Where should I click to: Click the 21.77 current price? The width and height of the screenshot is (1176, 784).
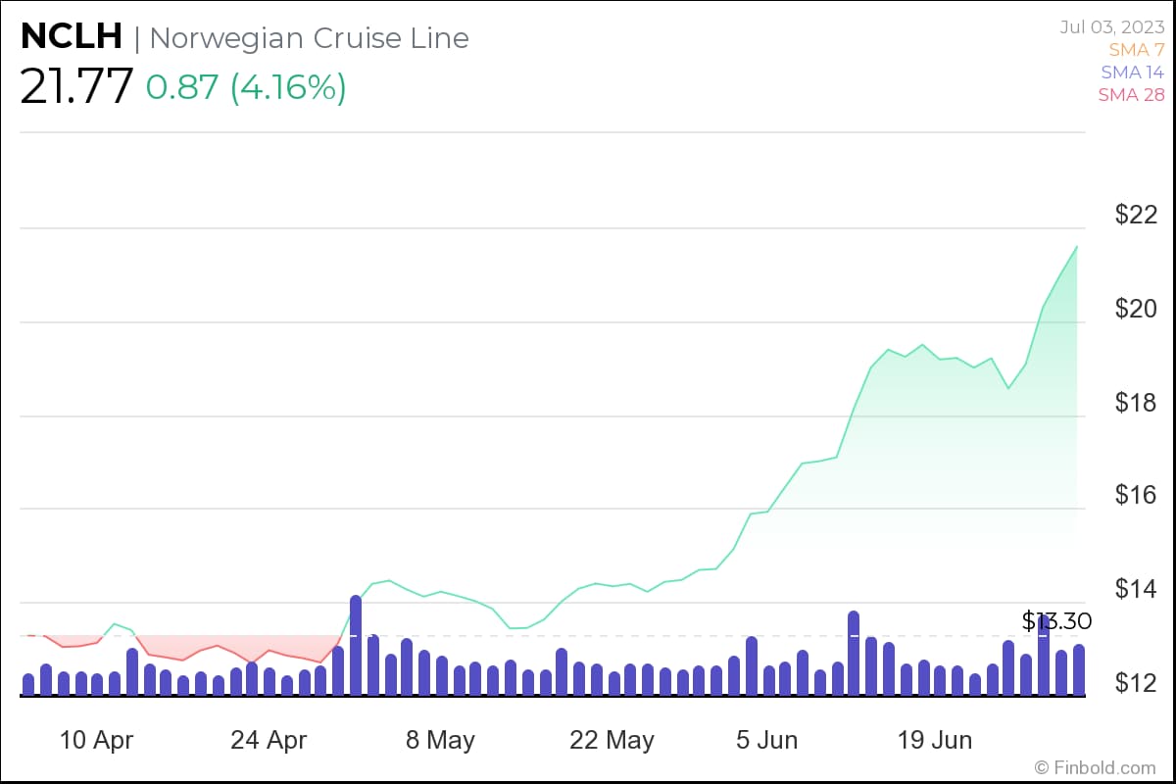[76, 87]
